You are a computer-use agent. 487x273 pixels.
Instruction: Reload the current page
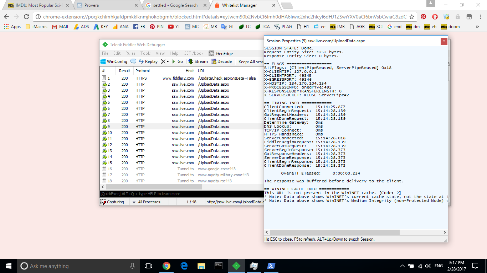click(x=26, y=17)
